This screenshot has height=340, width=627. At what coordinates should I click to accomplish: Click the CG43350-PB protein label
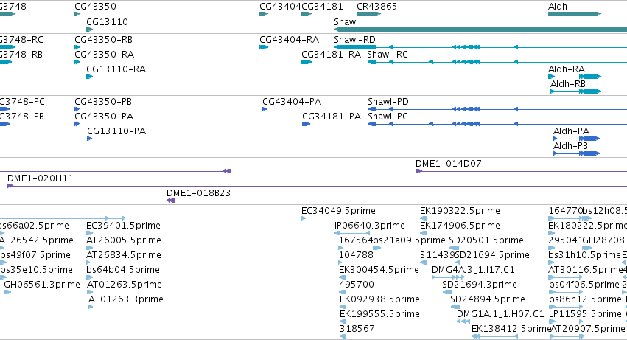104,102
